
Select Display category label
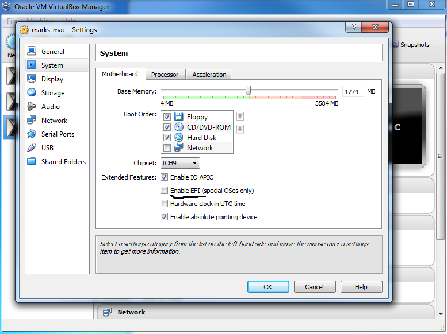pyautogui.click(x=52, y=79)
